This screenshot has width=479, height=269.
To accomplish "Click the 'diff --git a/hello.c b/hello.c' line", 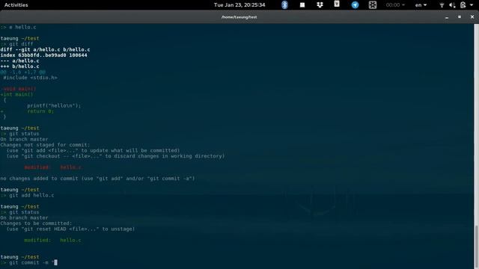I will (x=45, y=49).
